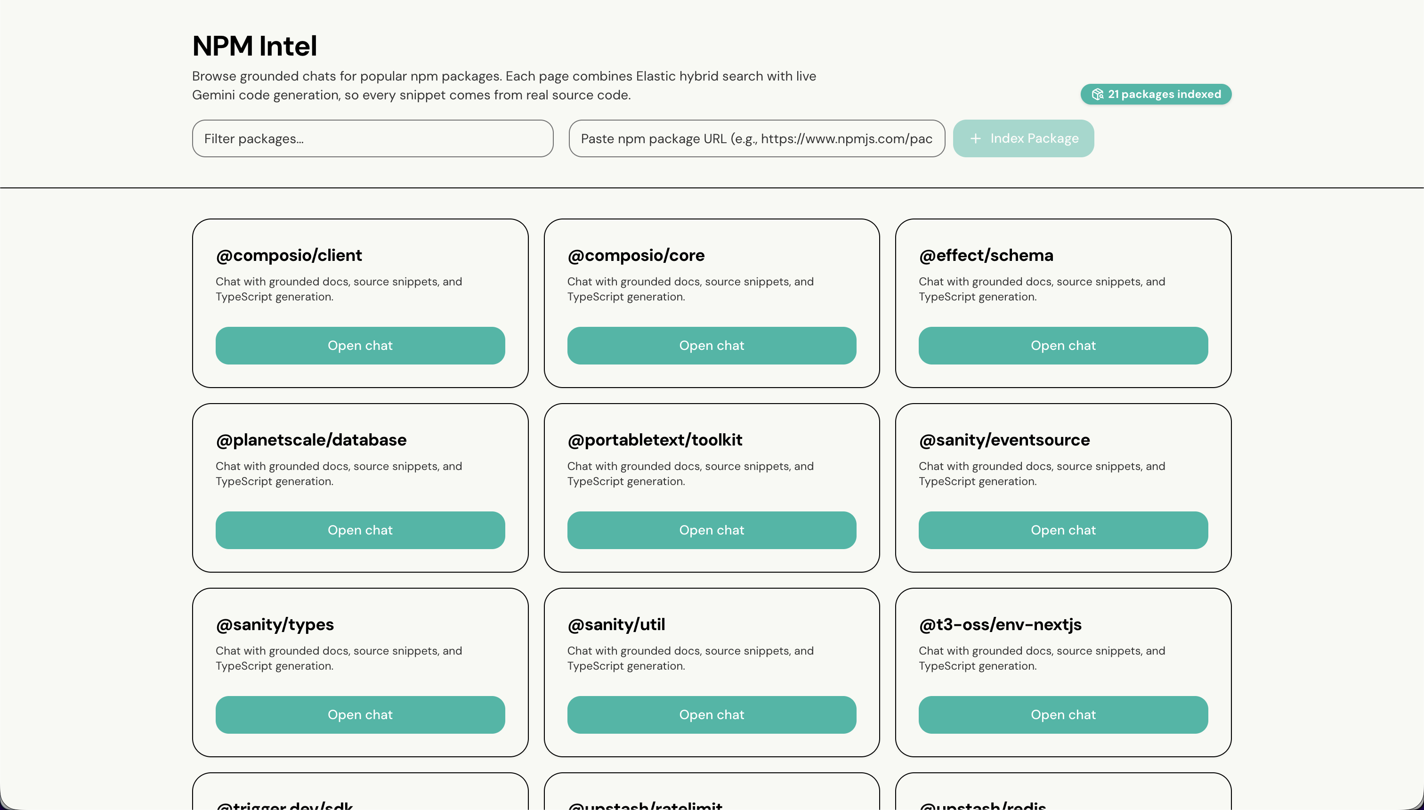Image resolution: width=1424 pixels, height=810 pixels.
Task: Click the npm package URL input field
Action: point(756,138)
